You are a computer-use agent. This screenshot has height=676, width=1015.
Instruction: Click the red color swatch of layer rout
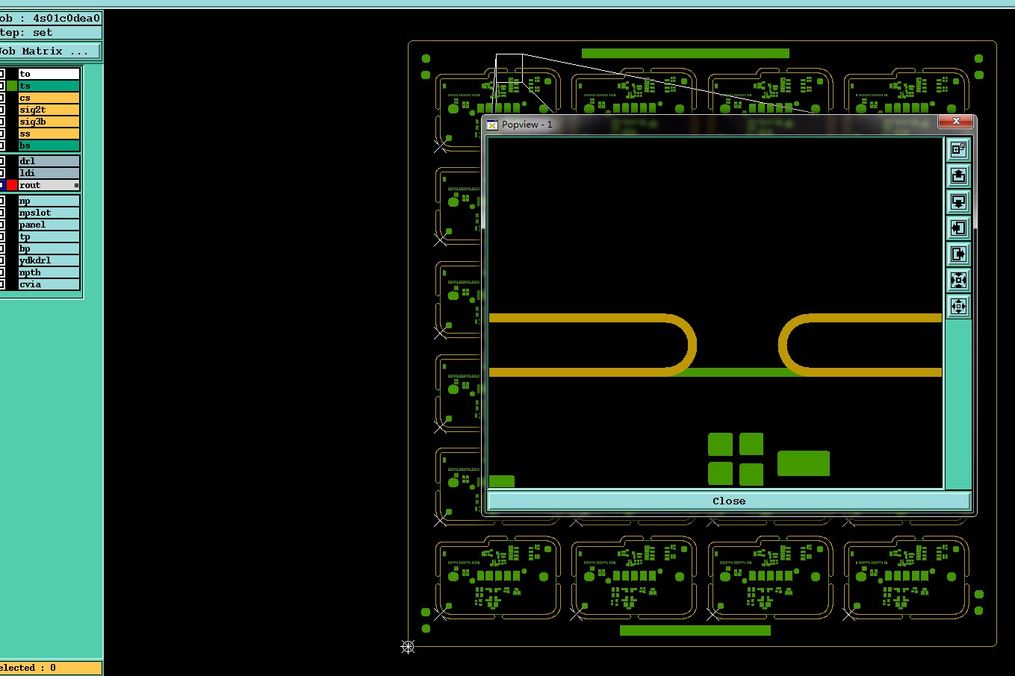(12, 185)
